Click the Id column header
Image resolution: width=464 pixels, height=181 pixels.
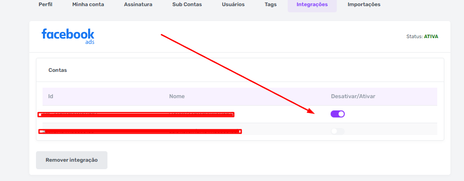(x=50, y=96)
